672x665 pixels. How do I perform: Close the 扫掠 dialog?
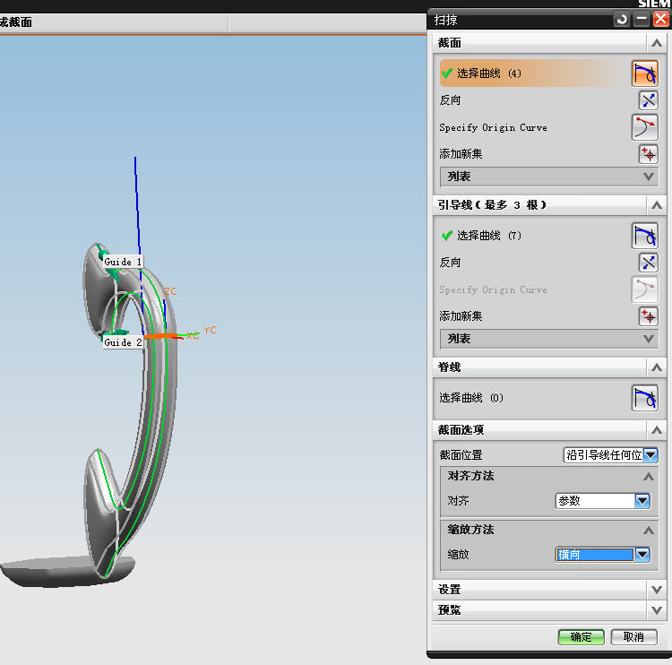(x=660, y=20)
